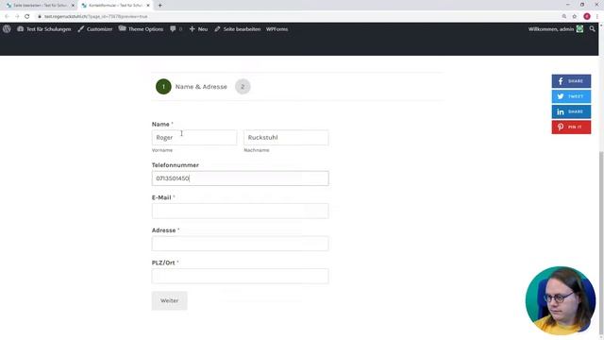Click the Neu (new content) item
Image resolution: width=604 pixels, height=340 pixels.
click(198, 29)
